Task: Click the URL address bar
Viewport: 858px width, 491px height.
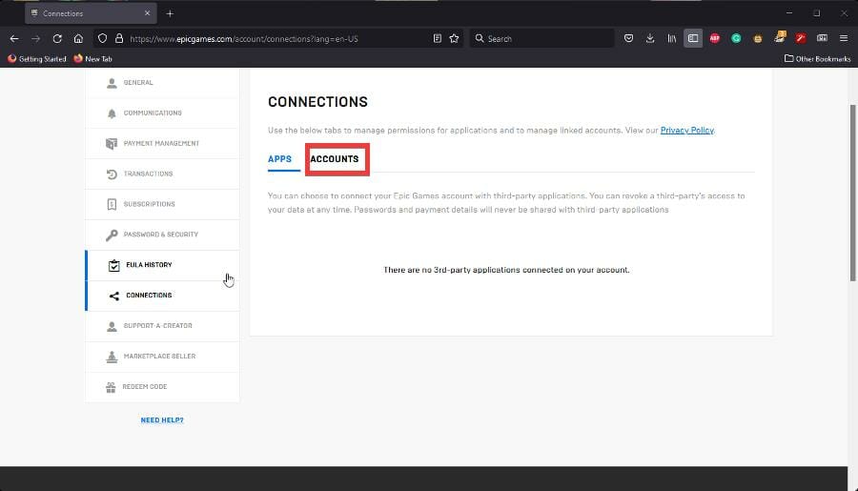Action: pos(278,39)
